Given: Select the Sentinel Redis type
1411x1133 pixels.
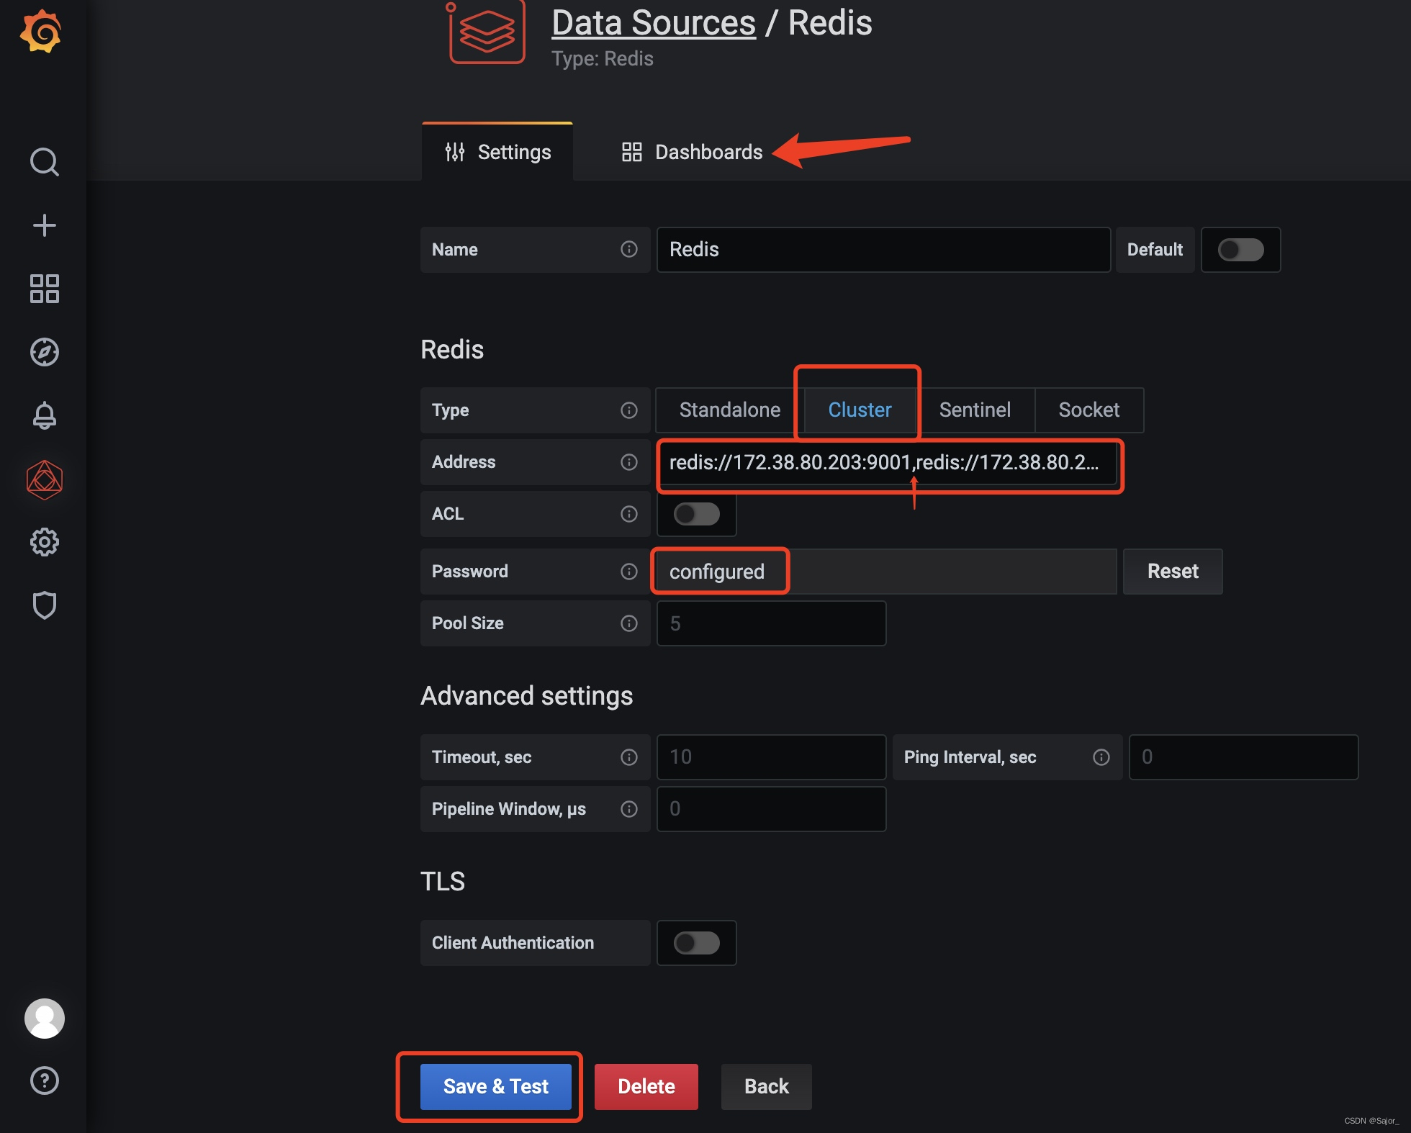Looking at the screenshot, I should (975, 410).
